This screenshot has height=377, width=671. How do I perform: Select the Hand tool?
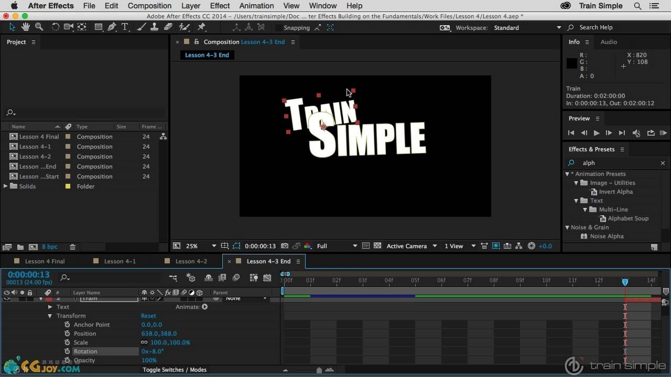click(26, 27)
